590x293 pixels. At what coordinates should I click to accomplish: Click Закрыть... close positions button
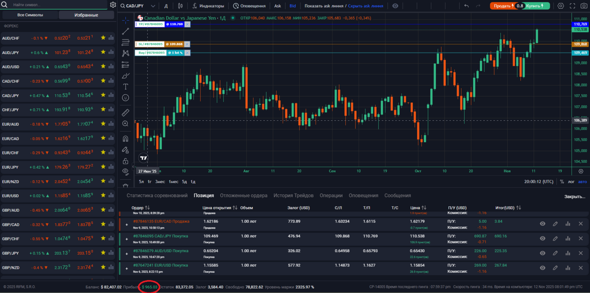tap(575, 197)
